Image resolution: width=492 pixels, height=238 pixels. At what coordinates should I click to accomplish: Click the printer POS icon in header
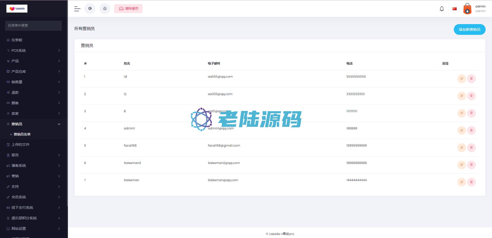pos(105,9)
